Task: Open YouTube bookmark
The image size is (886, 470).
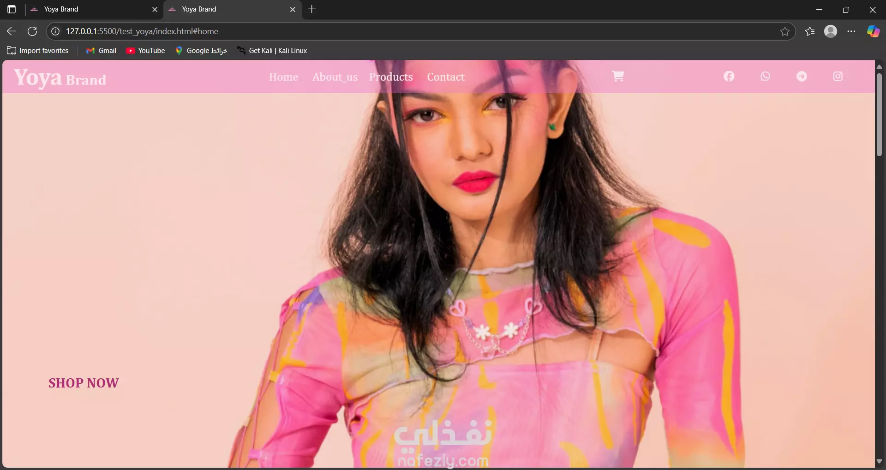Action: tap(145, 51)
